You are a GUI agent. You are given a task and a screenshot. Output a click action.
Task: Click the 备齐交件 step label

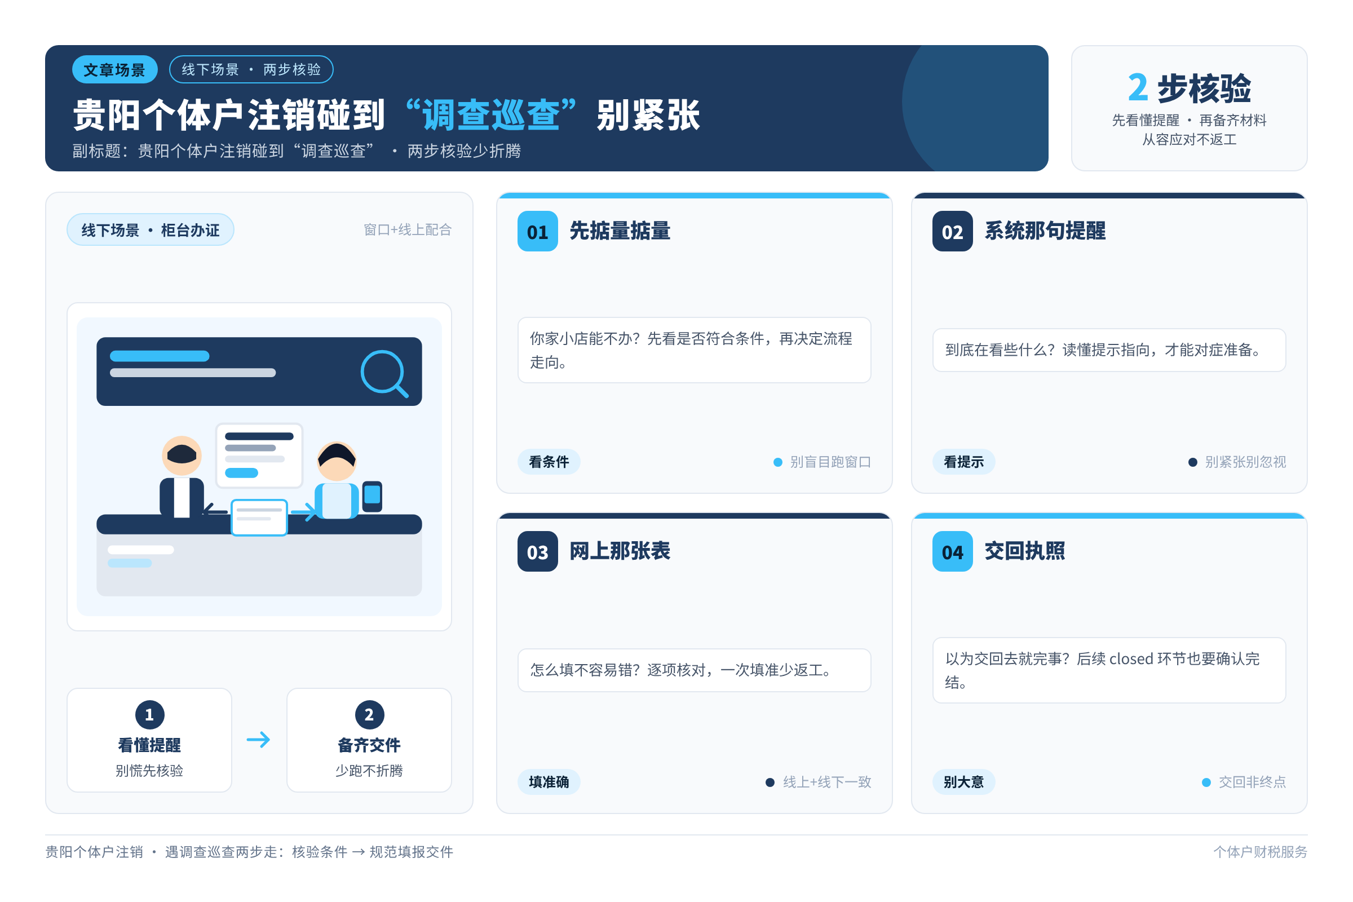coord(369,745)
